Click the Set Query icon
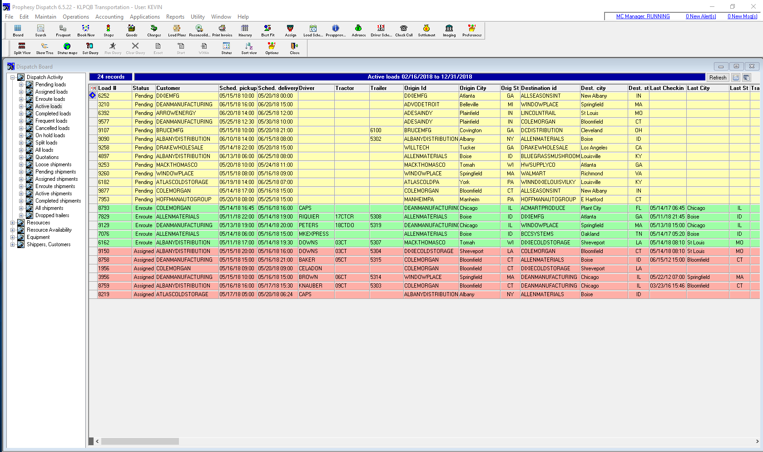 [x=90, y=48]
